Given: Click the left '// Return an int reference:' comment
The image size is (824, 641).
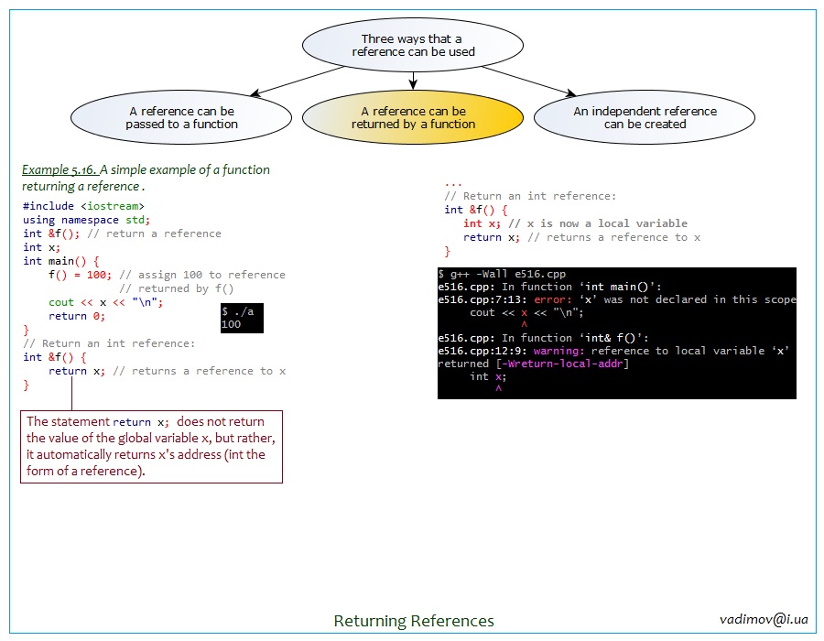Looking at the screenshot, I should (x=109, y=343).
